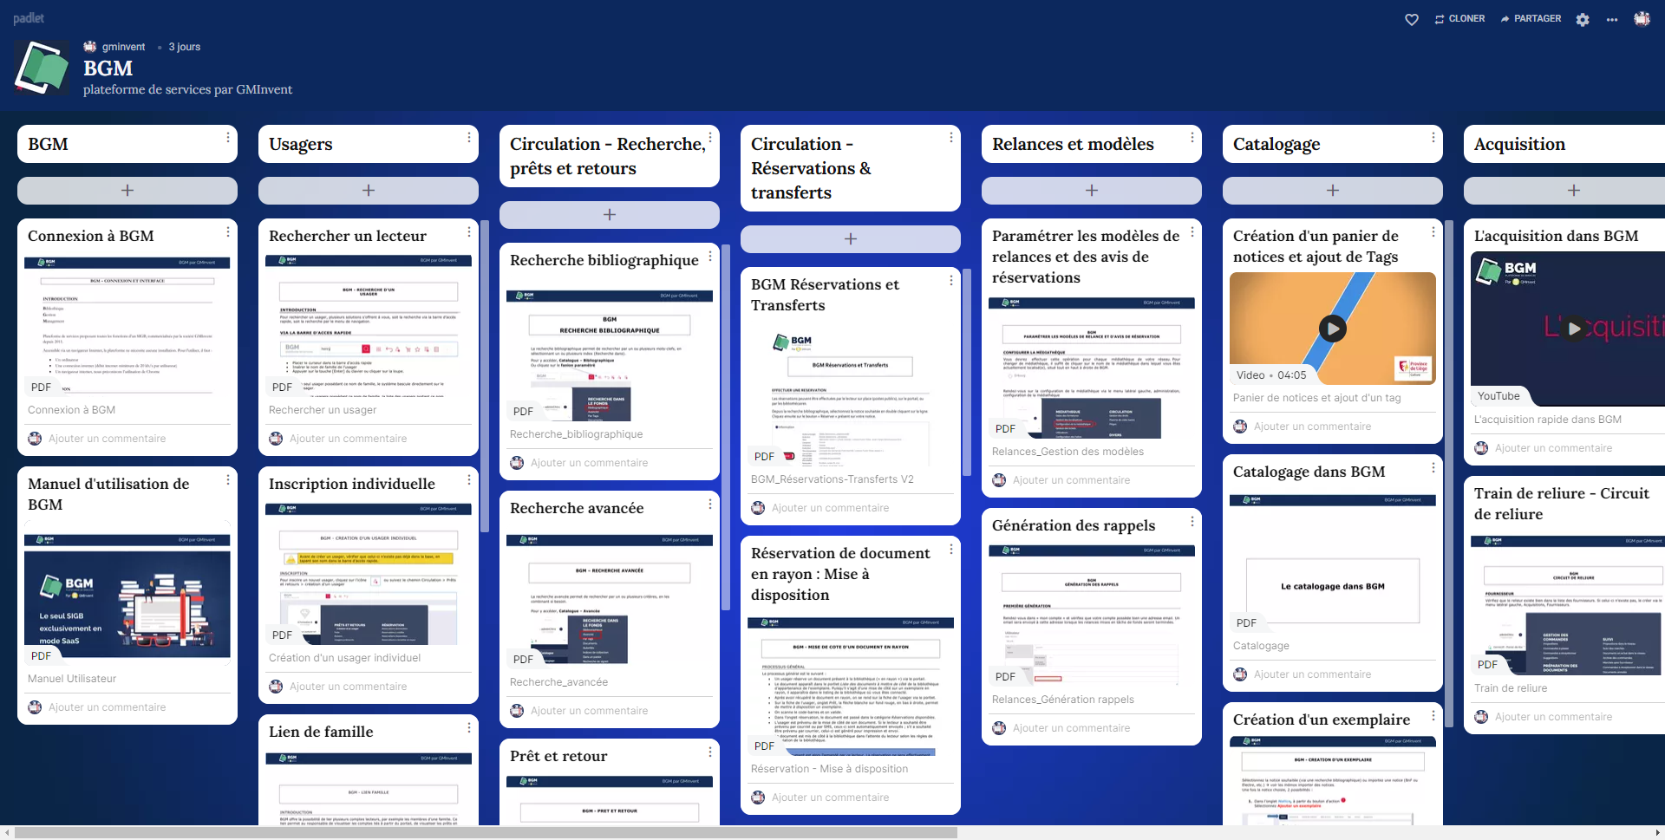Open the settings gear icon
Viewport: 1665px width, 840px height.
coord(1583,19)
